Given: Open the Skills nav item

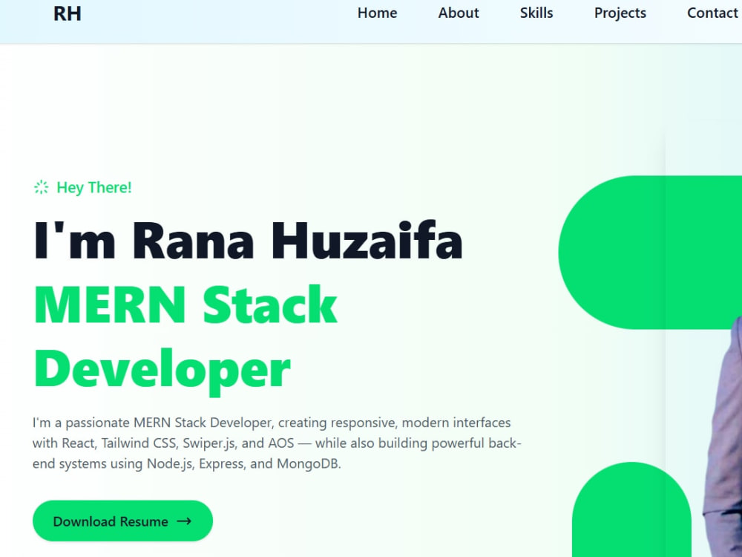Looking at the screenshot, I should click(536, 13).
